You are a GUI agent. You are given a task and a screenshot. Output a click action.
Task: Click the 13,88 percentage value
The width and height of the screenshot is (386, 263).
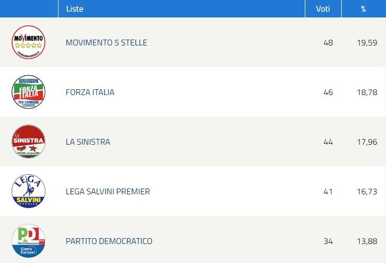367,241
